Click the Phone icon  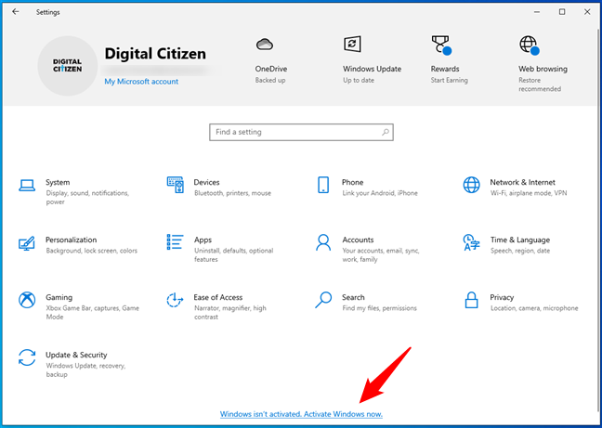click(x=323, y=185)
